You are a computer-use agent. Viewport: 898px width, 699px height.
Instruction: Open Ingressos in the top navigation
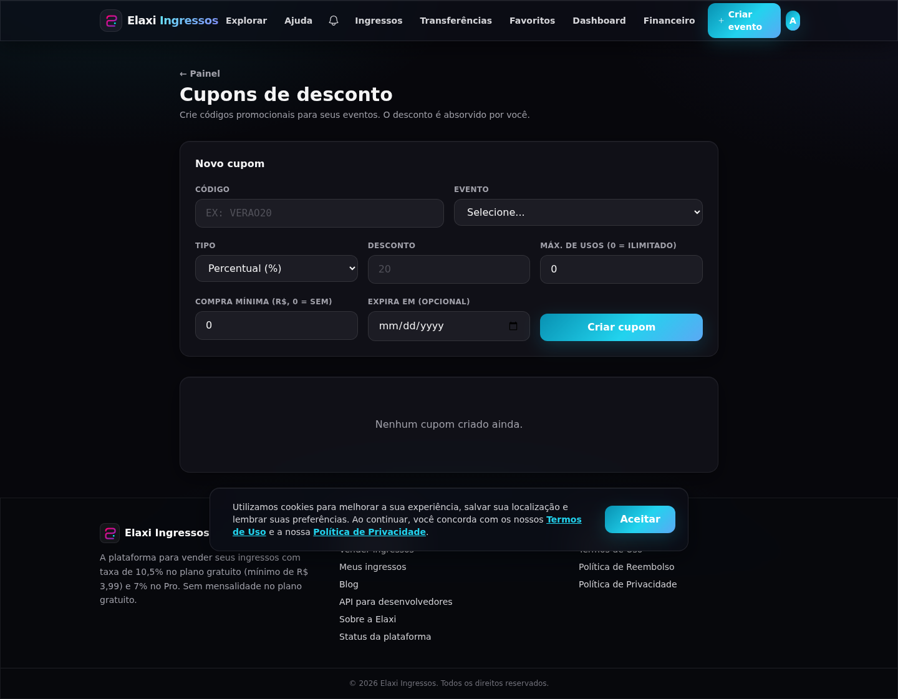point(379,21)
